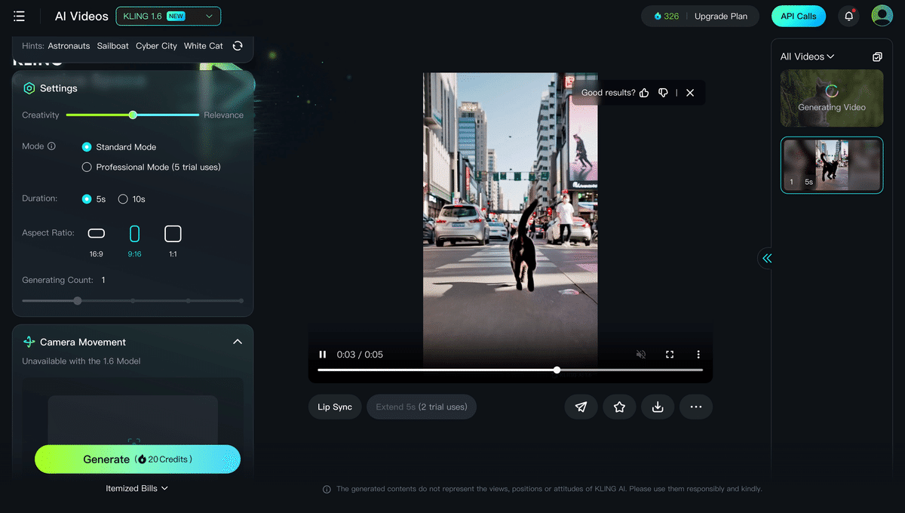Open the KLING 1.6 model dropdown
This screenshot has height=513, width=905.
168,16
